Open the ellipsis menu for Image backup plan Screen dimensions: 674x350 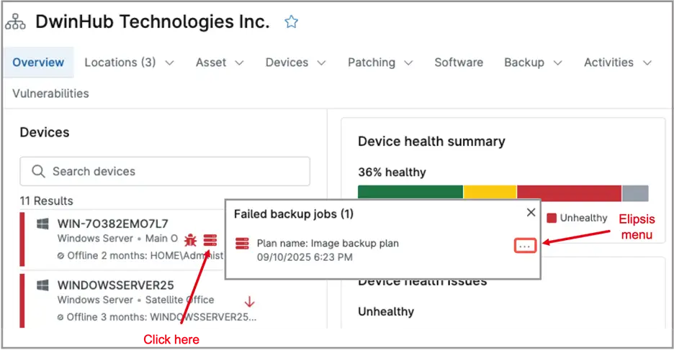pos(525,246)
